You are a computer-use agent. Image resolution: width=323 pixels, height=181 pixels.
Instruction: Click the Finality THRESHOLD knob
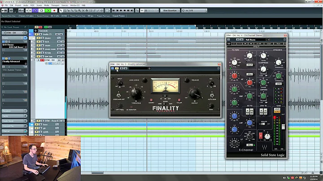tap(136, 94)
